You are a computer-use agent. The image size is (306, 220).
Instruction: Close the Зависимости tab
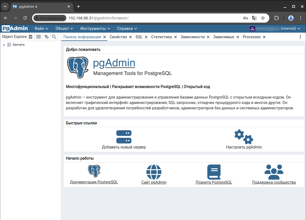point(208,37)
